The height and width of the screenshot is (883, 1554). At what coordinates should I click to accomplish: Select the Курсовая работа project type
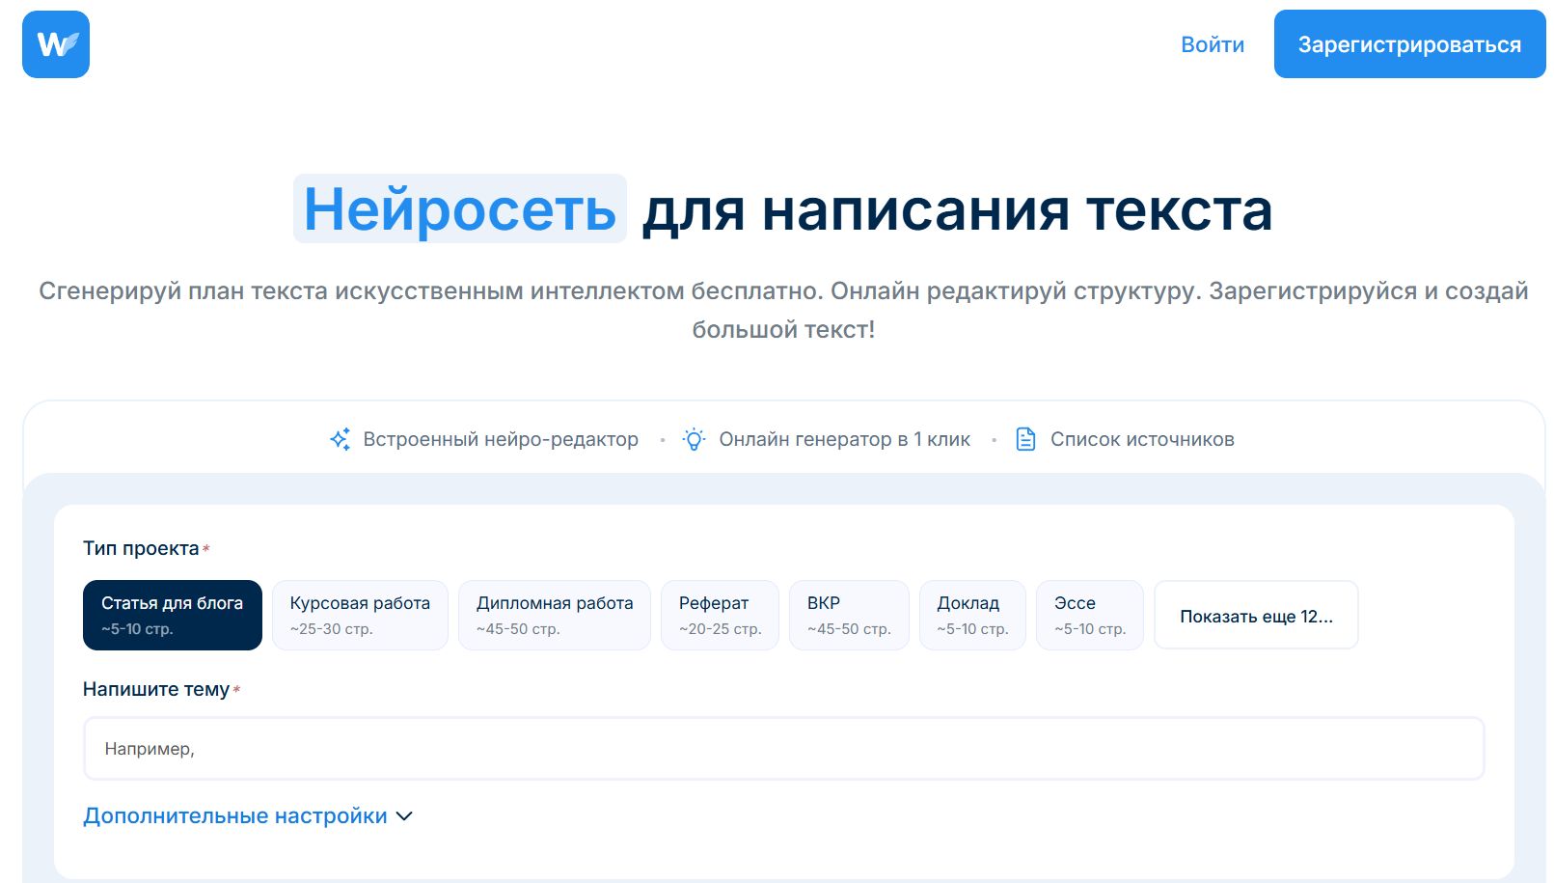pyautogui.click(x=360, y=615)
